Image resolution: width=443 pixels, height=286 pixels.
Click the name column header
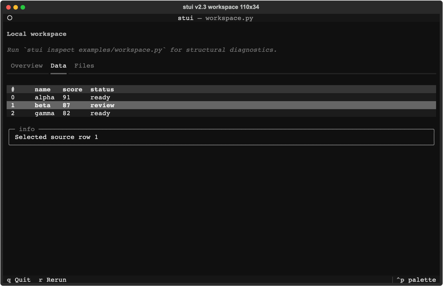[43, 89]
